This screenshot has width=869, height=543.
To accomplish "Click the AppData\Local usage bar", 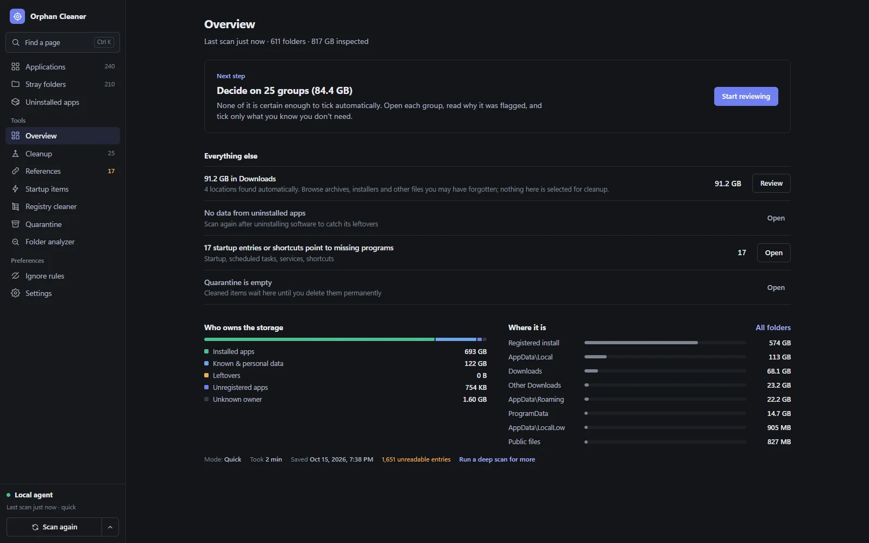I will click(665, 357).
